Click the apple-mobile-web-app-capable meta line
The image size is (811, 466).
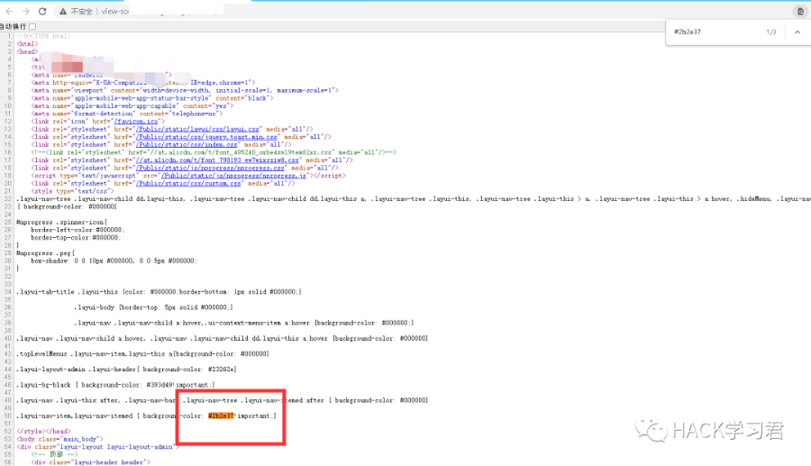pyautogui.click(x=132, y=106)
